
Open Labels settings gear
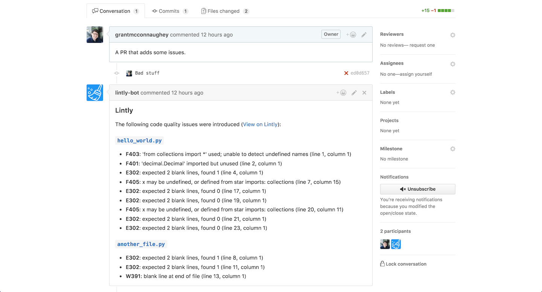pyautogui.click(x=453, y=92)
